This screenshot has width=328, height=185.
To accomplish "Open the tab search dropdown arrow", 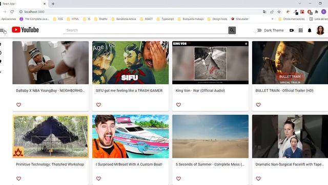I will tap(300, 4).
